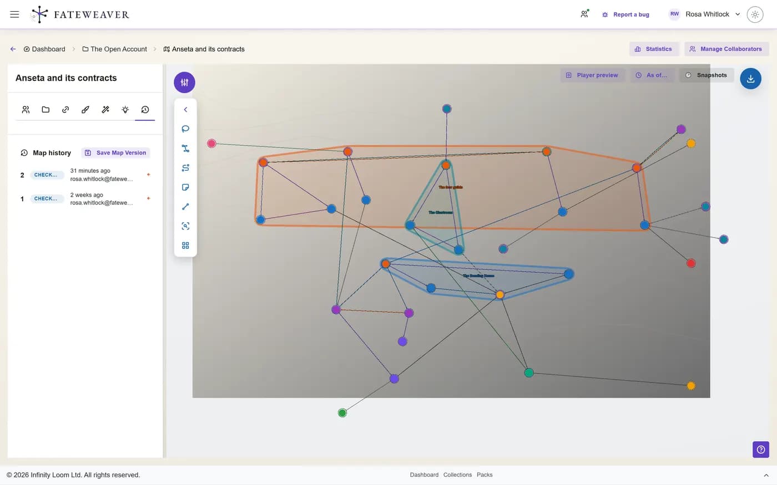
Task: Expand the Rosa Whitlock account menu
Action: click(x=705, y=14)
